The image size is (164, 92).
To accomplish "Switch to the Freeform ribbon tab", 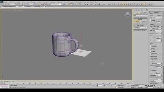I will pos(20,6).
